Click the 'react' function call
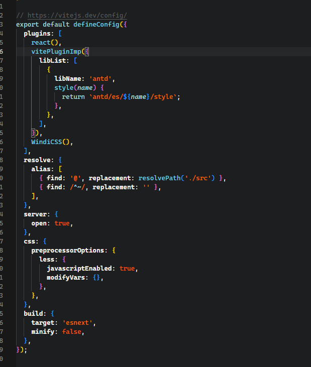Viewport: 311px width, 367px height. (x=41, y=43)
